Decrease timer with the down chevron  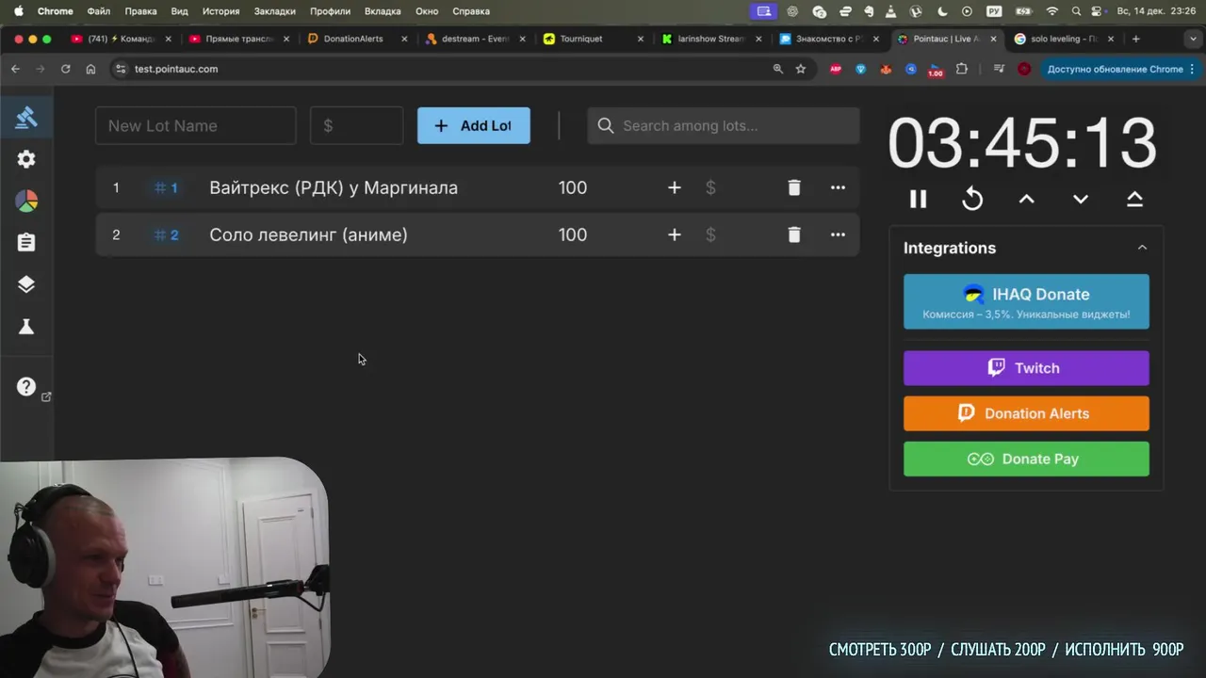pyautogui.click(x=1081, y=199)
